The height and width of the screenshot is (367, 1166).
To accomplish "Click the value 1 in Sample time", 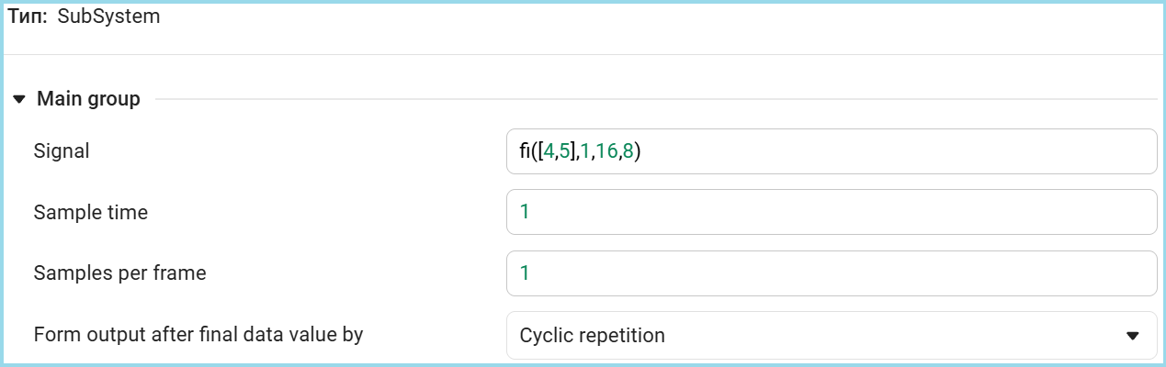I will click(x=525, y=212).
